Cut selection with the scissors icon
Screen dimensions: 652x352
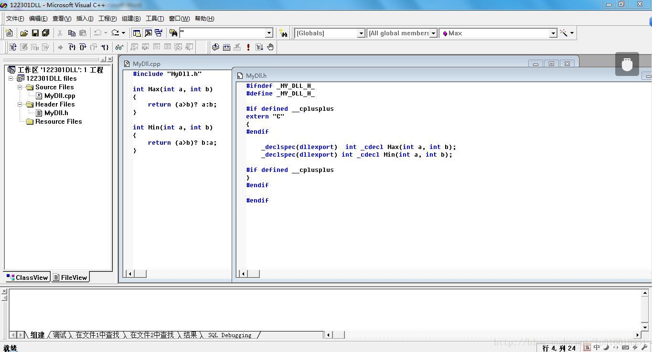click(60, 33)
